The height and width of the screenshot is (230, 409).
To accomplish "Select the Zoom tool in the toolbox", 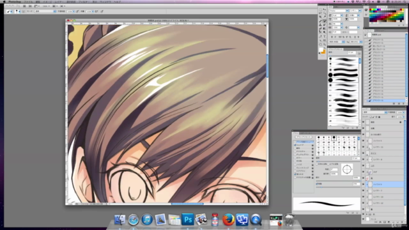I will click(x=325, y=44).
